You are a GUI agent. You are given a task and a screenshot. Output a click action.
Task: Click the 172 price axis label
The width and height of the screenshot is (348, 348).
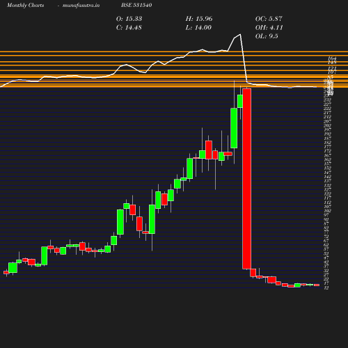[327, 151]
